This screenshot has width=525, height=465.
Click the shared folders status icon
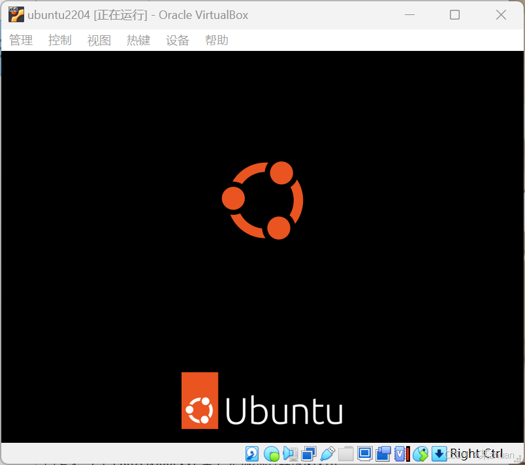click(346, 454)
